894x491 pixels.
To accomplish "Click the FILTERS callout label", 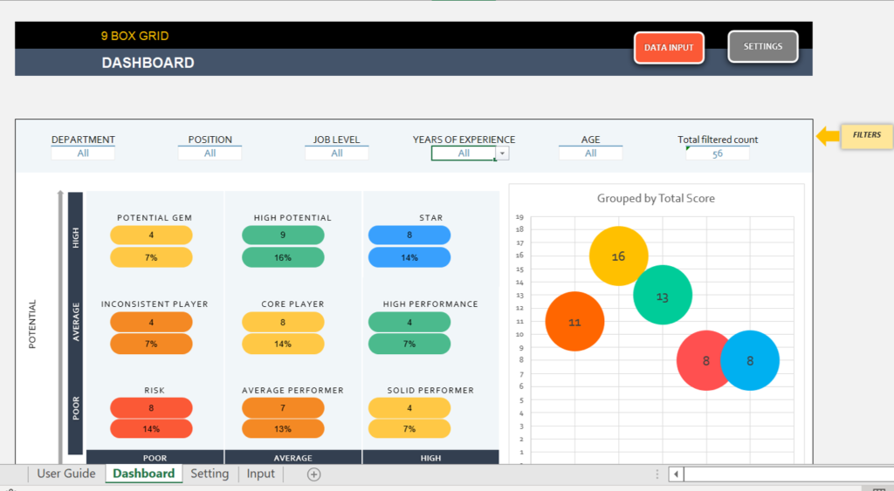I will [867, 135].
